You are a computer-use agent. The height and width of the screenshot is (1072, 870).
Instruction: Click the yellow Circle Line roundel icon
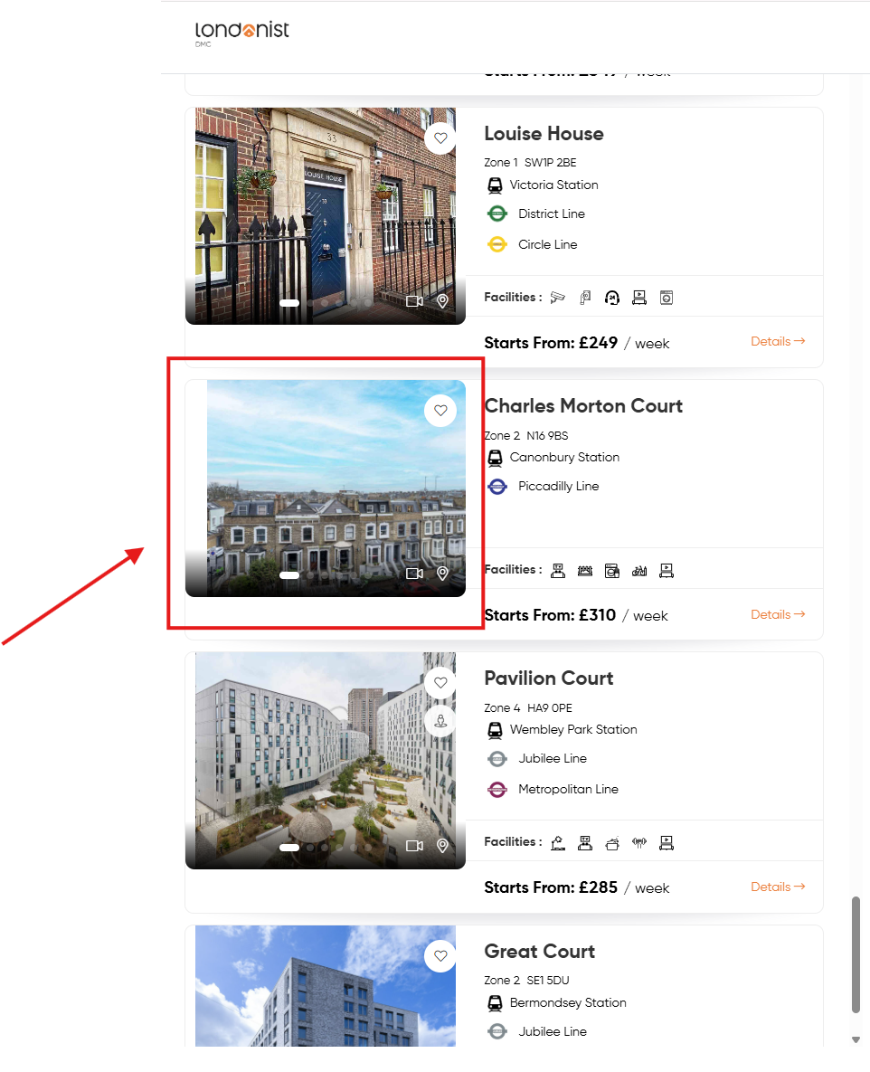pos(497,244)
